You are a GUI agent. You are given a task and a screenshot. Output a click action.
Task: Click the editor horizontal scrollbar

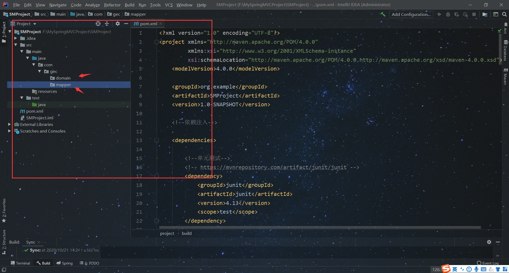(320, 227)
